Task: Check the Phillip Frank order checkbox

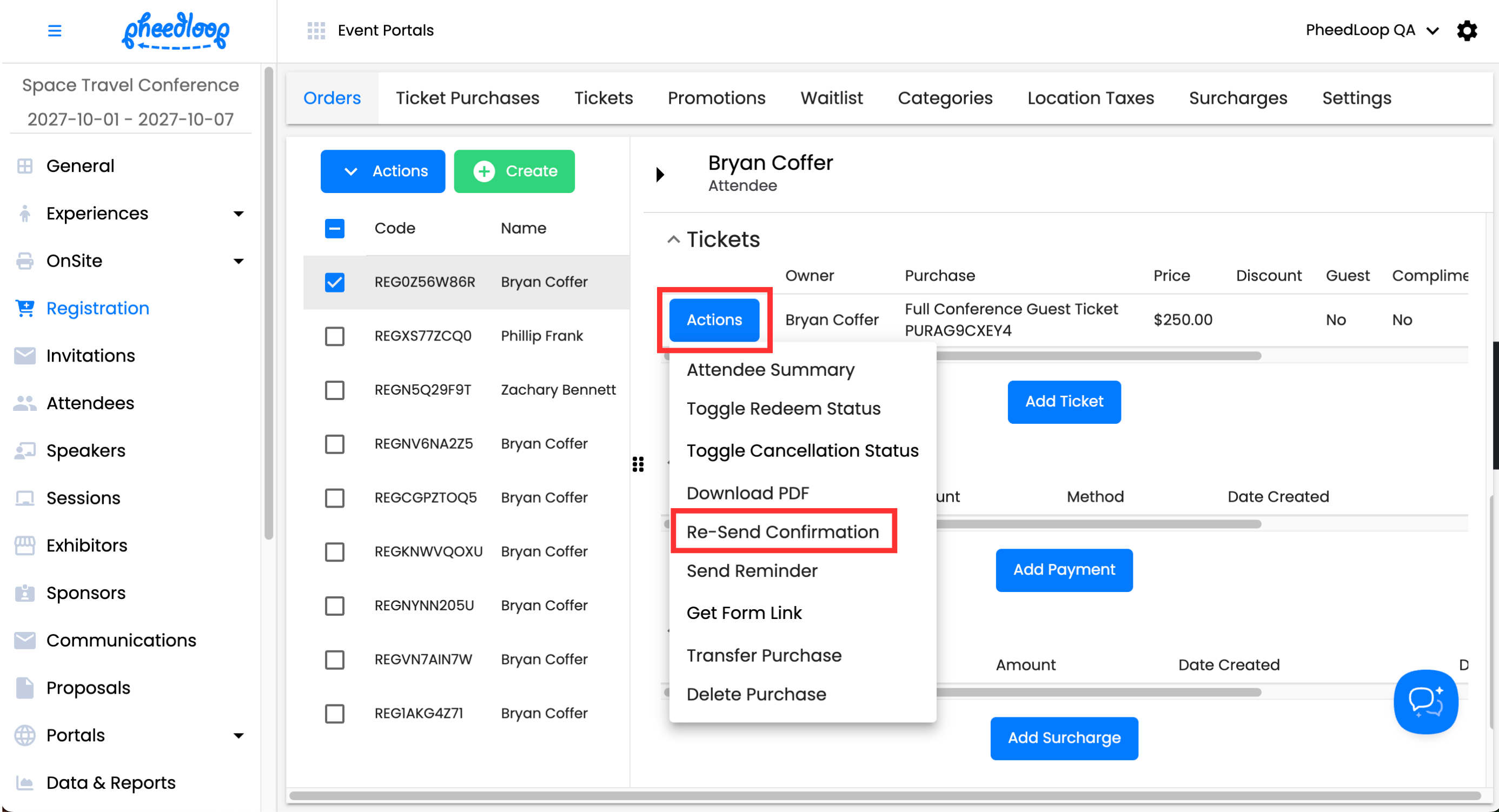Action: (x=335, y=336)
